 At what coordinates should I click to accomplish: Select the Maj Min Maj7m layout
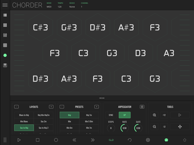(44, 115)
